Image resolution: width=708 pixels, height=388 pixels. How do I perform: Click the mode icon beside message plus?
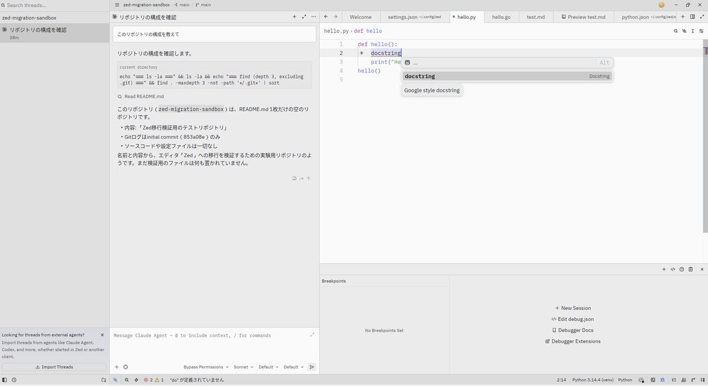126,367
